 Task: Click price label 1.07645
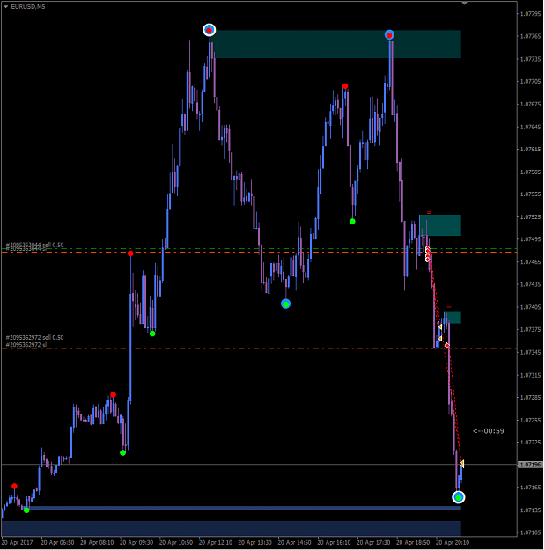click(531, 127)
